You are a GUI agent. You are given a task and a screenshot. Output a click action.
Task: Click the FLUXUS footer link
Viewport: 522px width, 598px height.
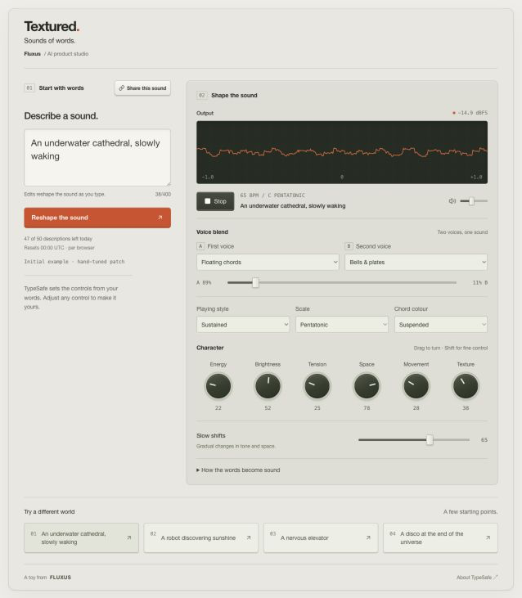61,578
